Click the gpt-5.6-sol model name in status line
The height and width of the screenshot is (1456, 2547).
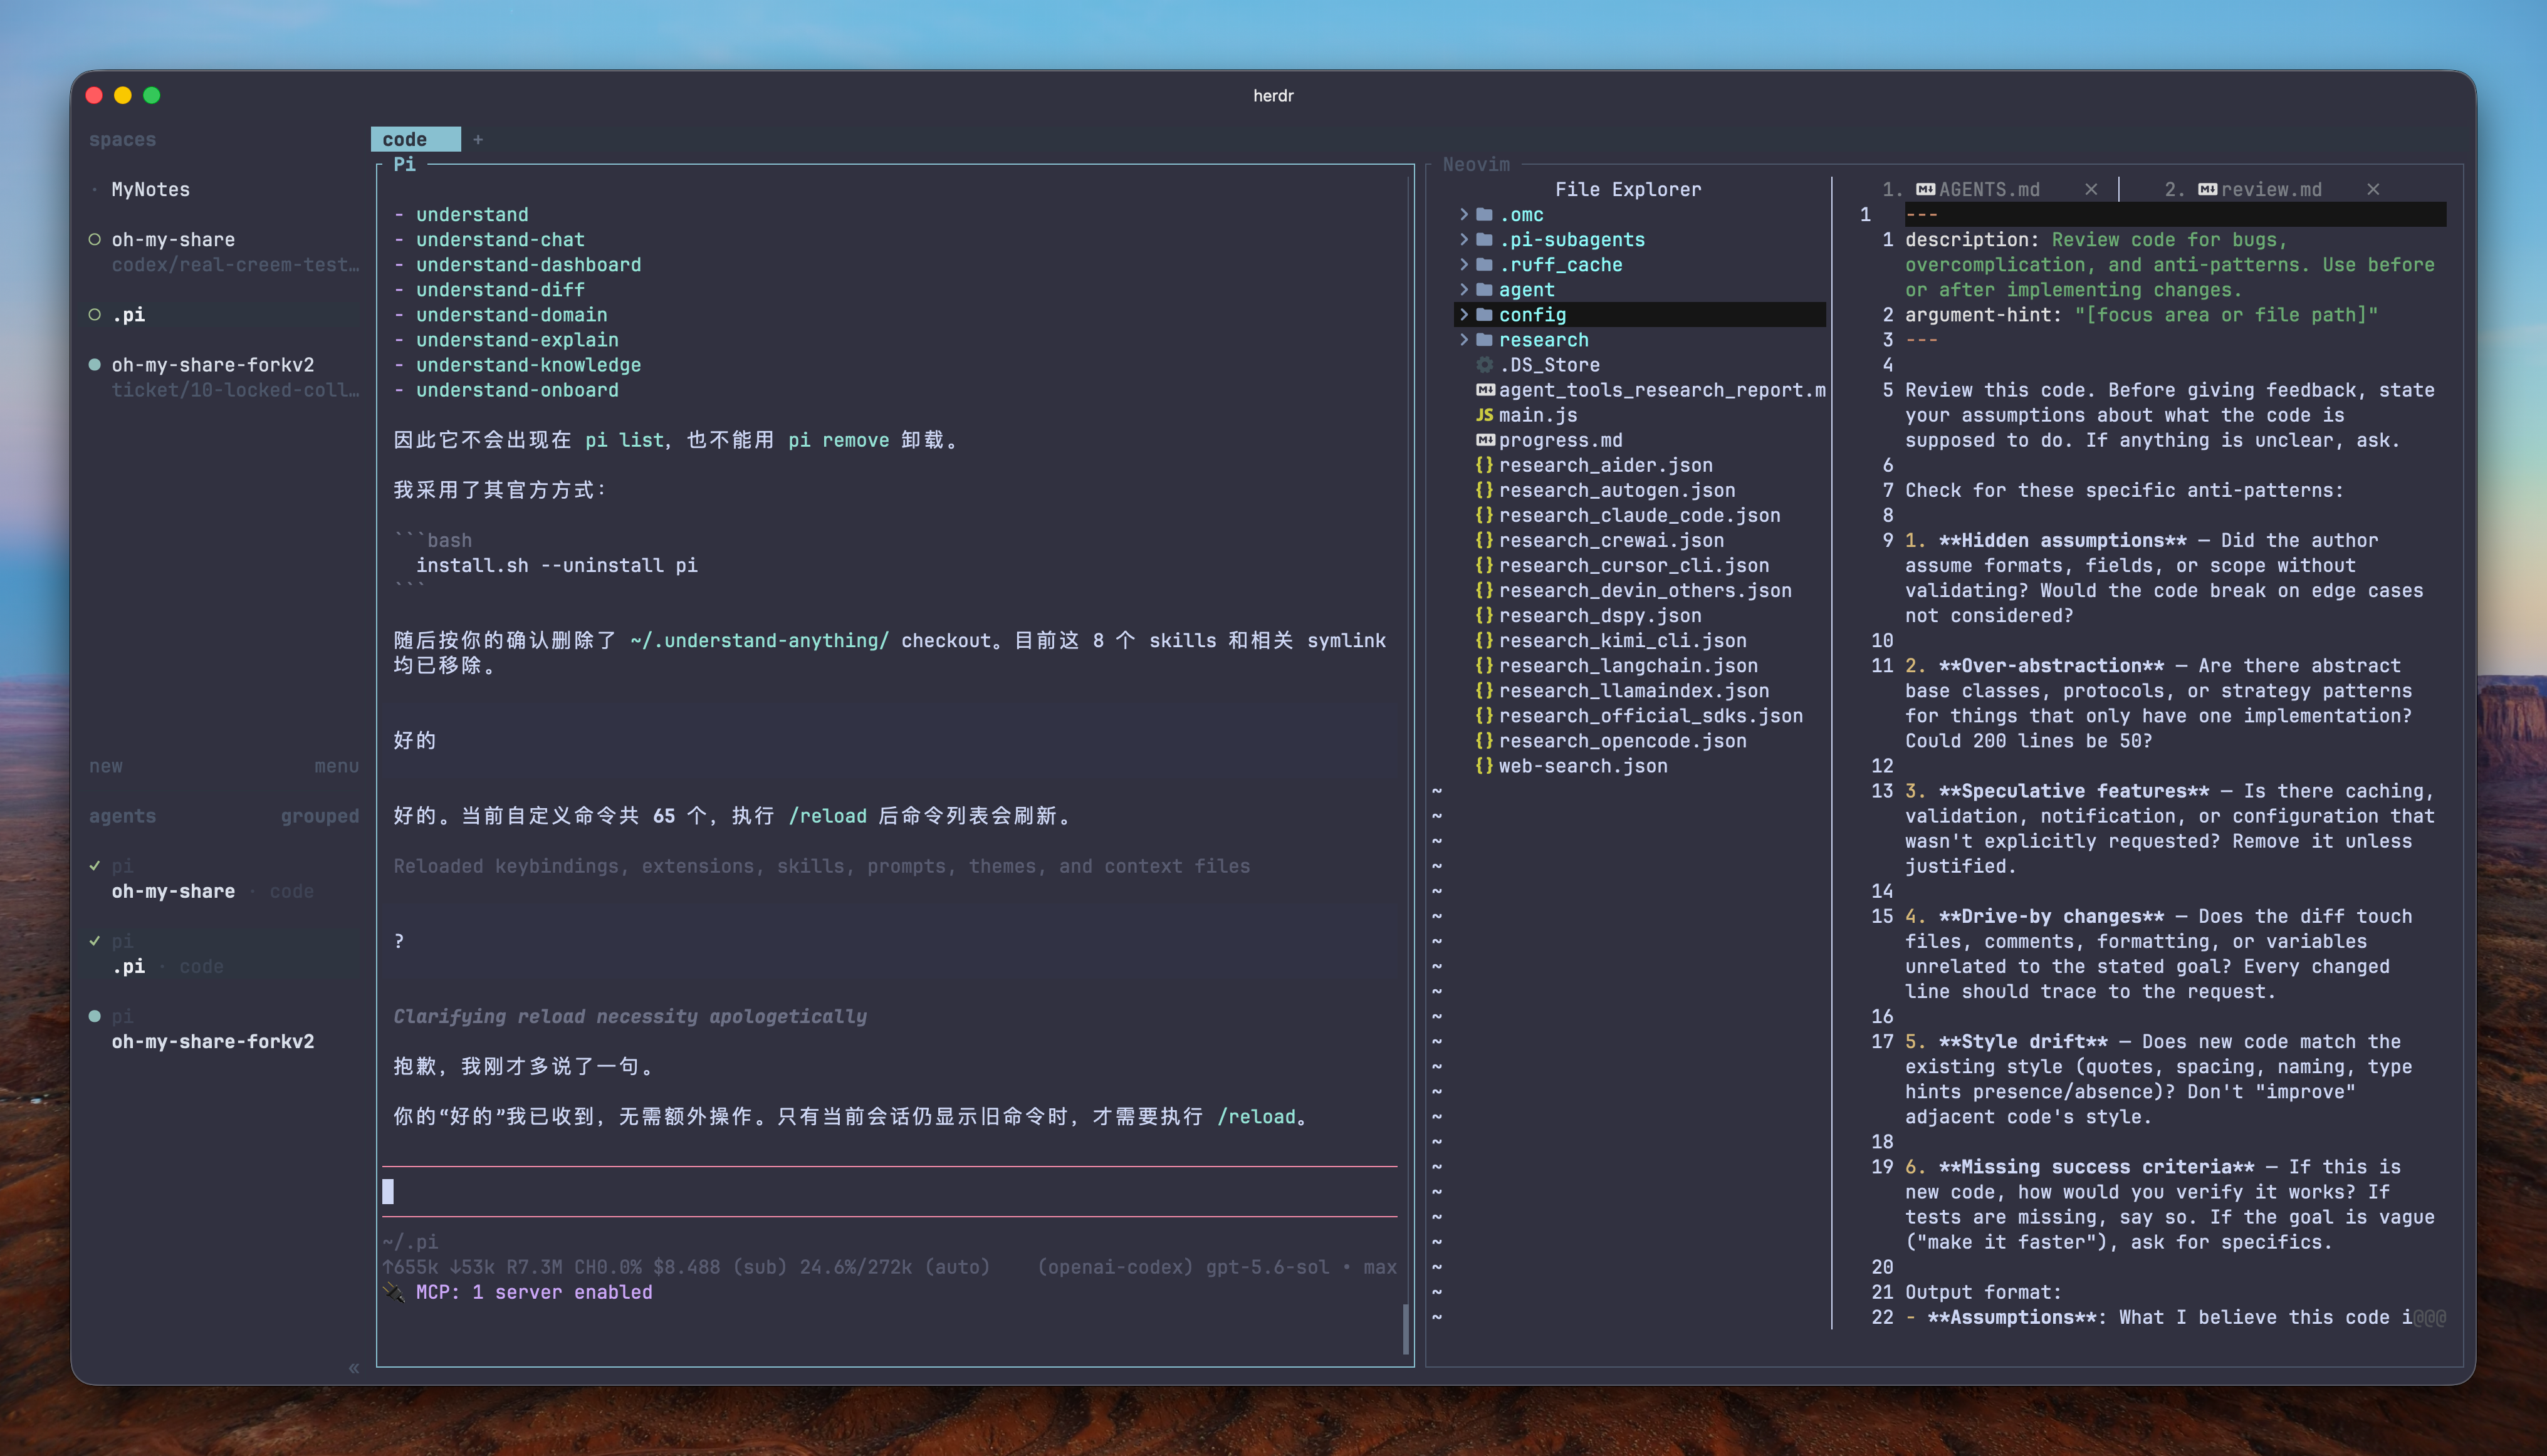(1267, 1267)
